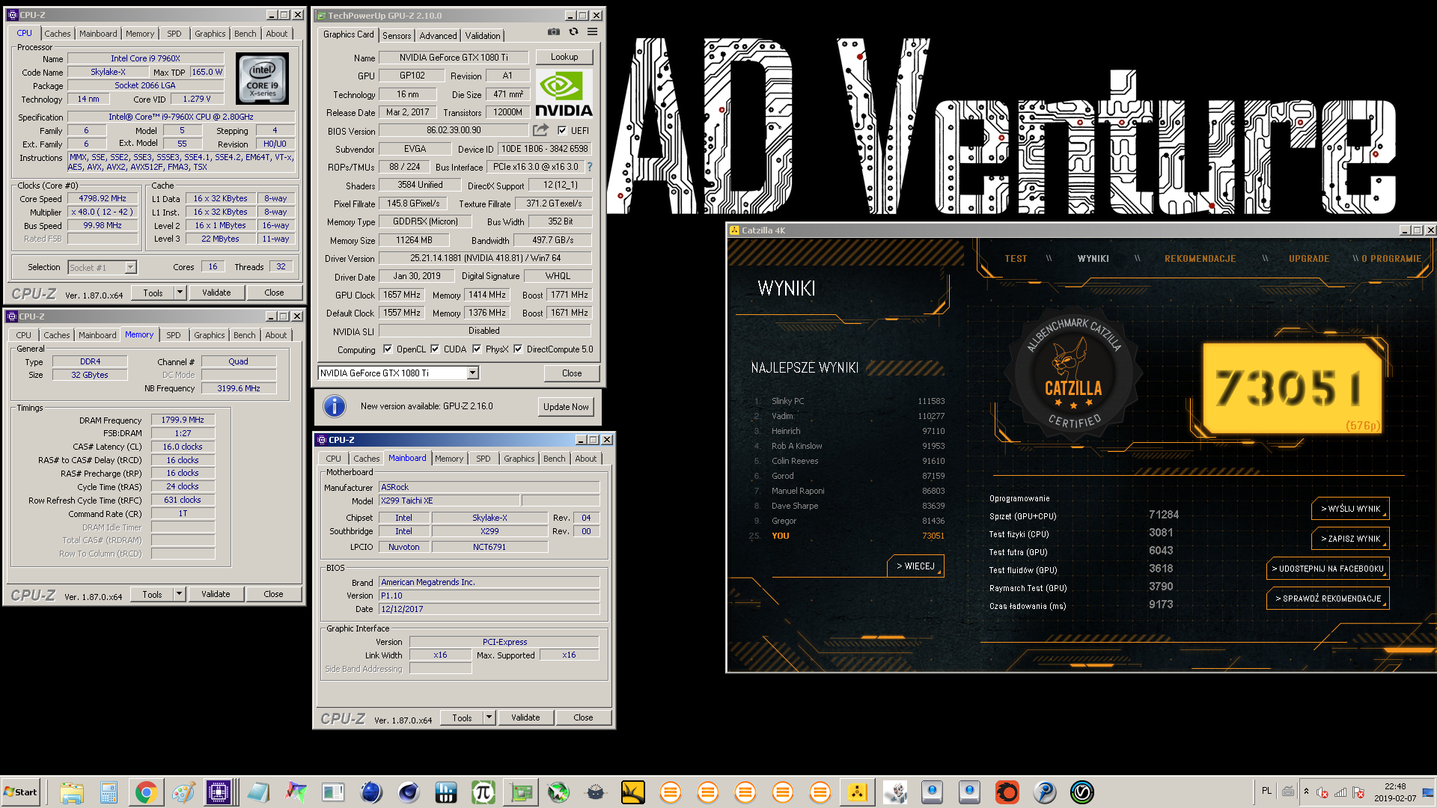Open the Advanced tab in GPU-Z
1437x808 pixels.
[x=438, y=36]
